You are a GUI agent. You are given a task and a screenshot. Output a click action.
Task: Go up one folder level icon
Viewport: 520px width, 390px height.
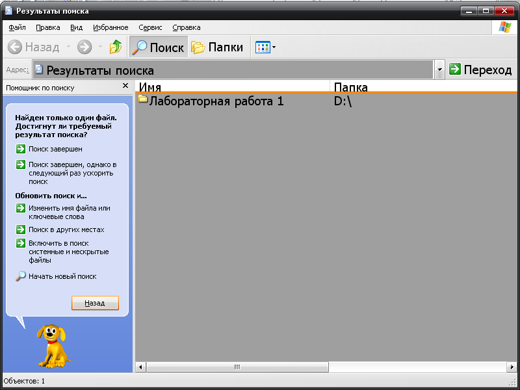click(x=116, y=47)
